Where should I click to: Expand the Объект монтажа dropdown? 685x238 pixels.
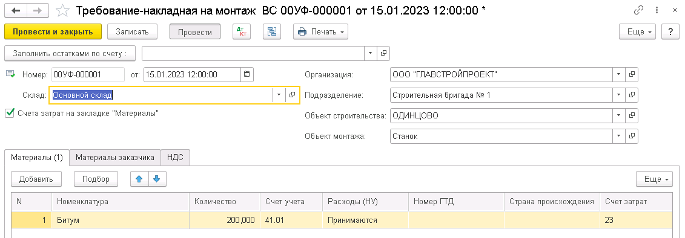[x=618, y=136]
